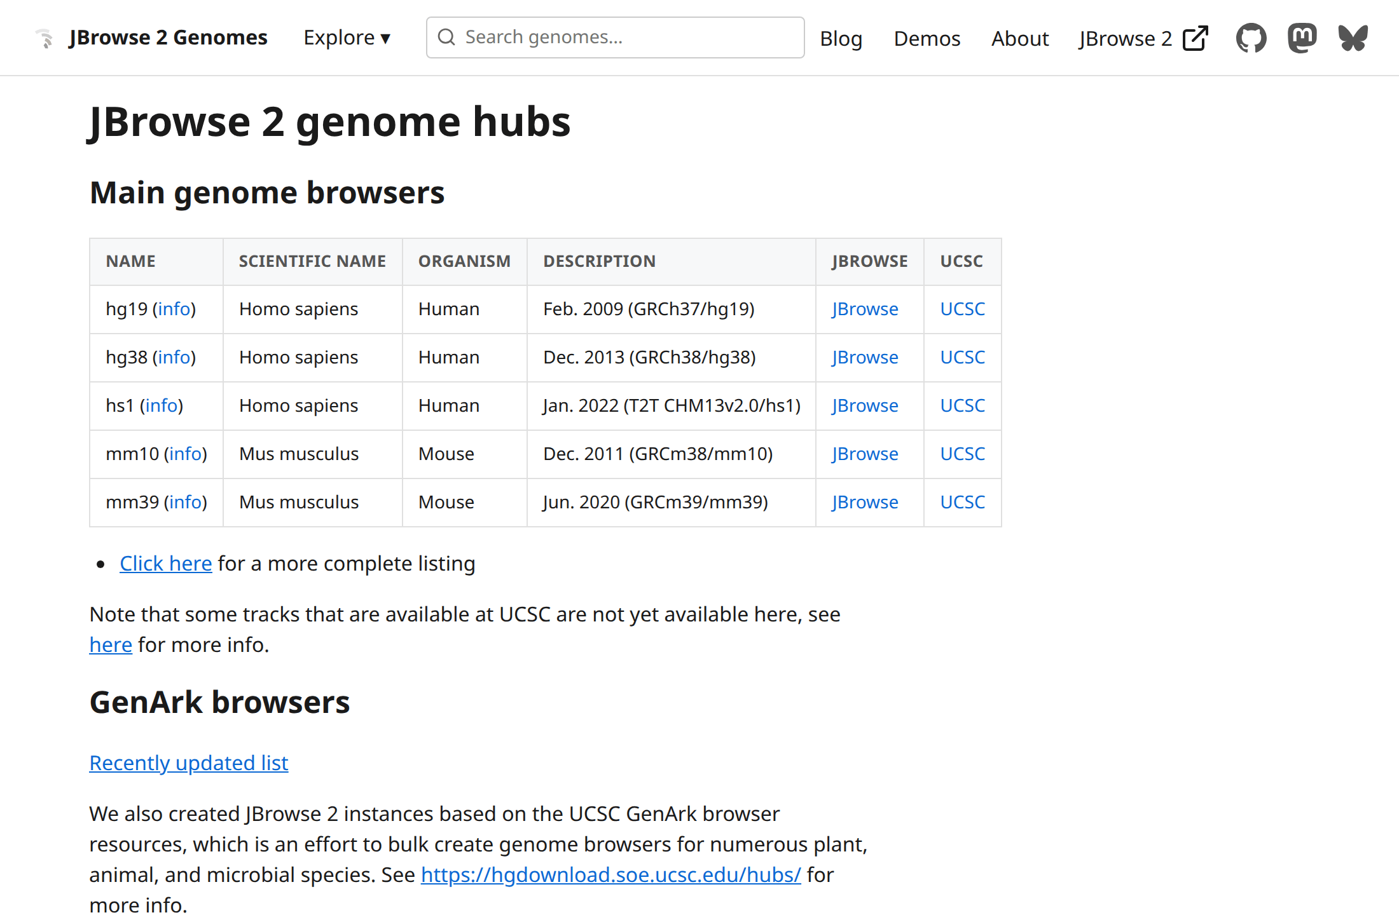1399x915 pixels.
Task: Open the Bluesky butterfly icon link
Action: pyautogui.click(x=1353, y=38)
